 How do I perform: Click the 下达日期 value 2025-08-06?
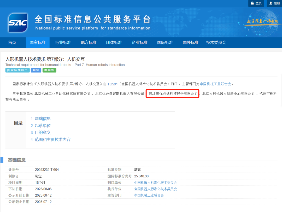click(43, 189)
